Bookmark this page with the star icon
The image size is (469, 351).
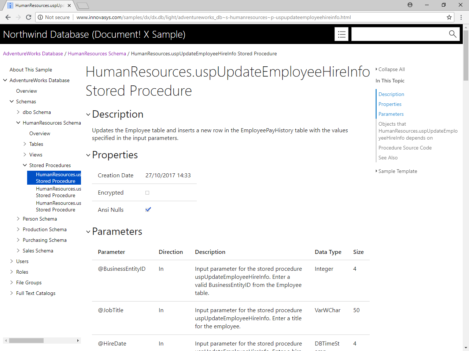click(449, 17)
